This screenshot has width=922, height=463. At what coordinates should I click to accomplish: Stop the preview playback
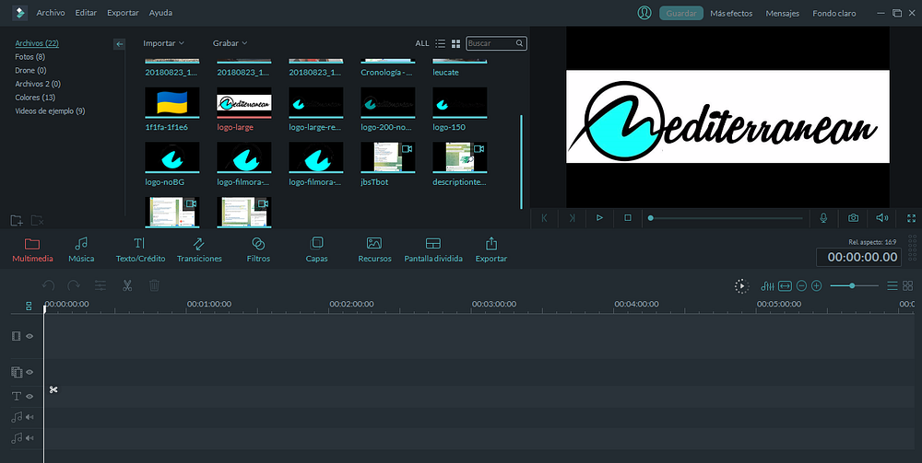click(627, 218)
